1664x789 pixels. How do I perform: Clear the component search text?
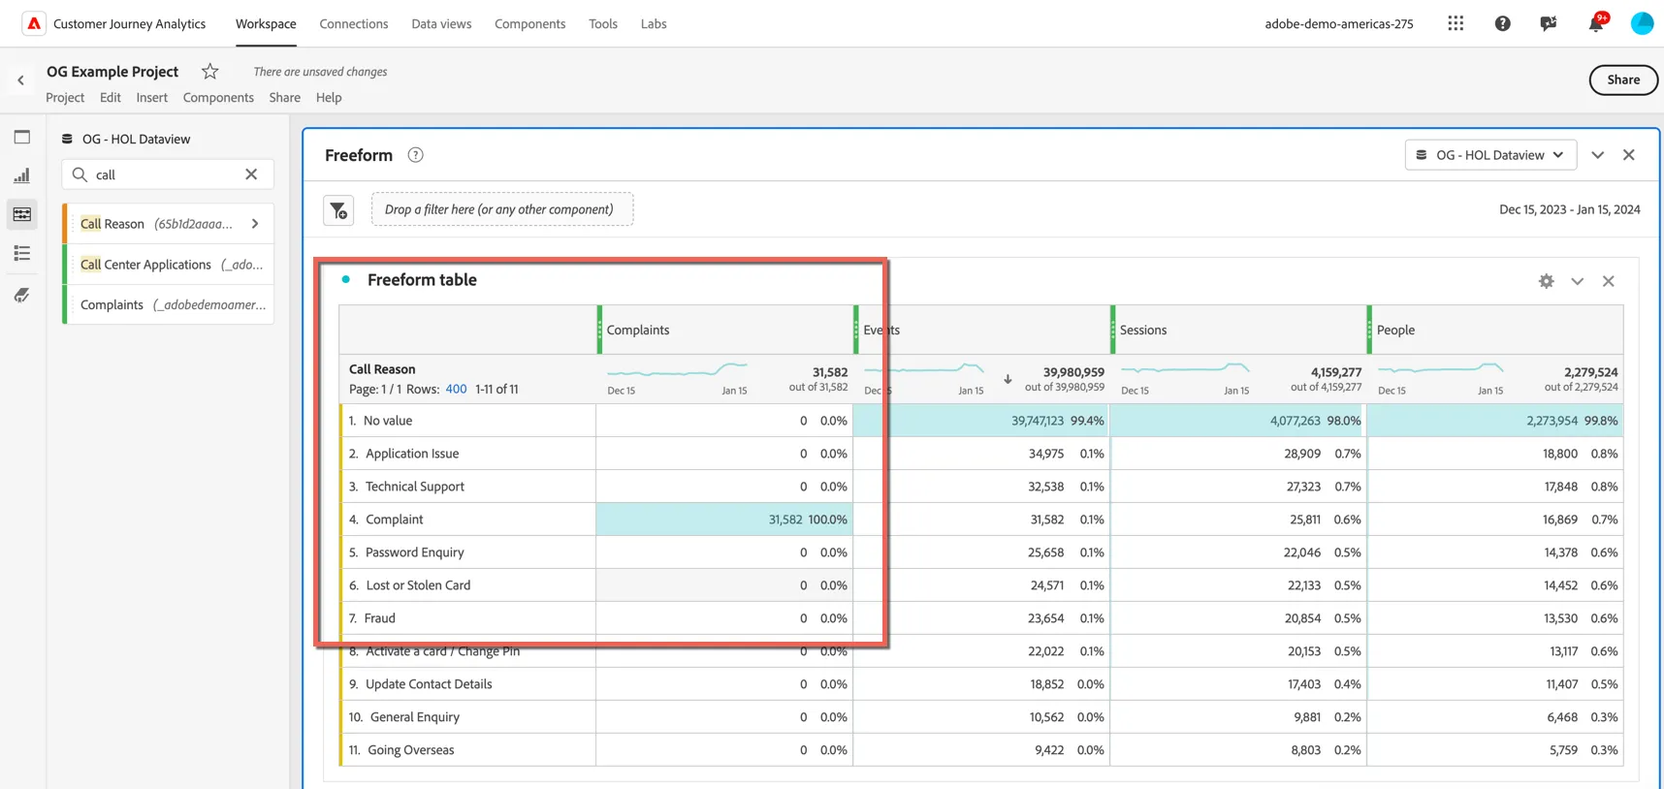pyautogui.click(x=251, y=174)
